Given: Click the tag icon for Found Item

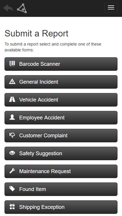Looking at the screenshot, I should coord(12,189).
